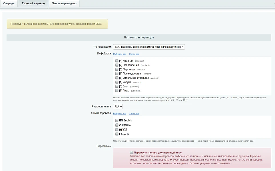Click the hint Отметьте один или несколько
This screenshot has width=275, height=171.
point(183,141)
